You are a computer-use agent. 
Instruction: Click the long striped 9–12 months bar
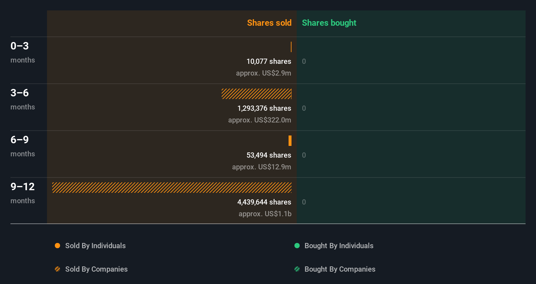pyautogui.click(x=172, y=188)
